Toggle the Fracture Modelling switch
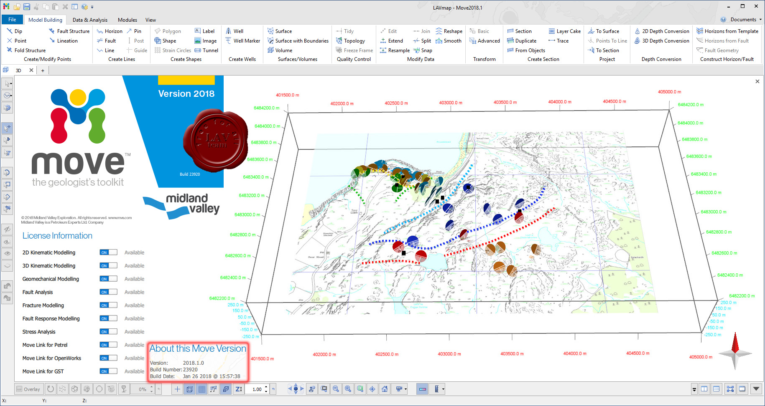This screenshot has width=765, height=406. (108, 305)
